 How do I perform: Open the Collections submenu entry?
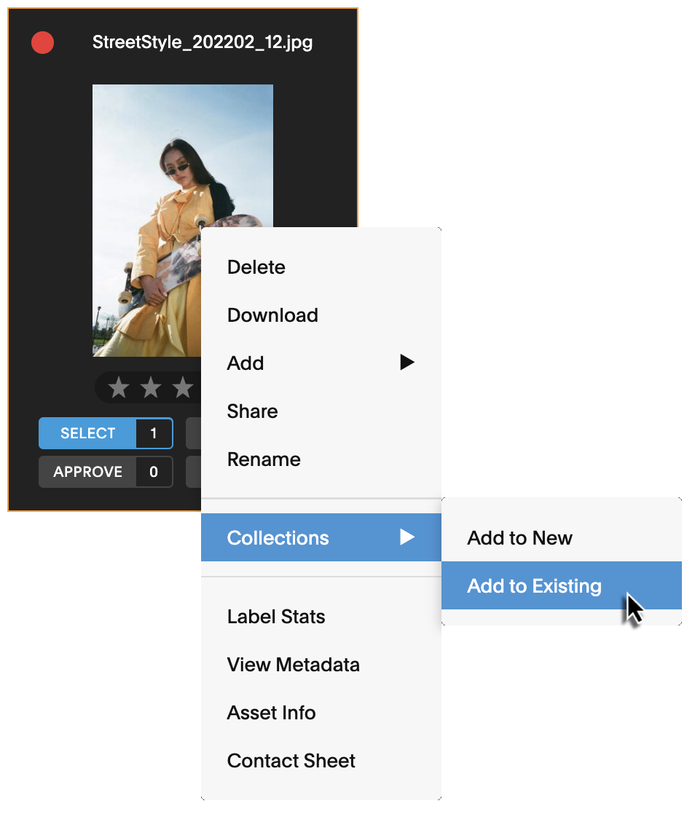coord(321,537)
